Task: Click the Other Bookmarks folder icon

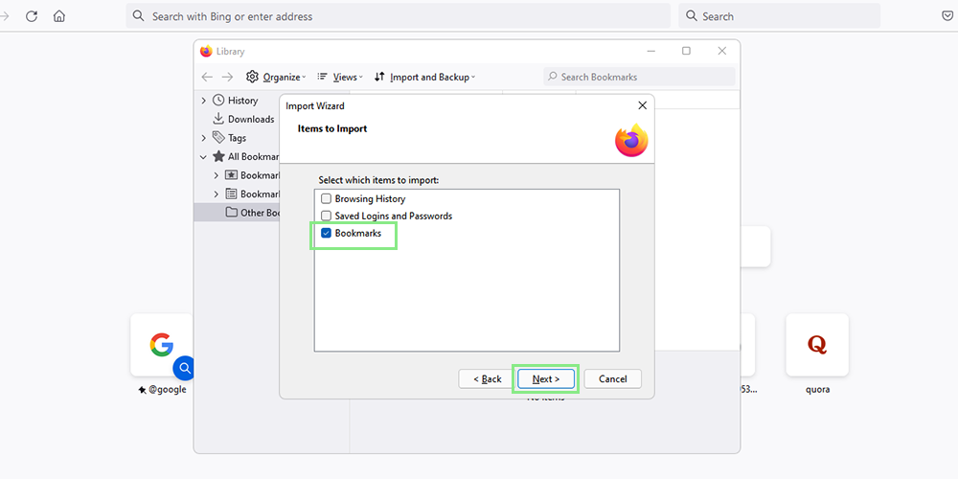Action: point(231,213)
